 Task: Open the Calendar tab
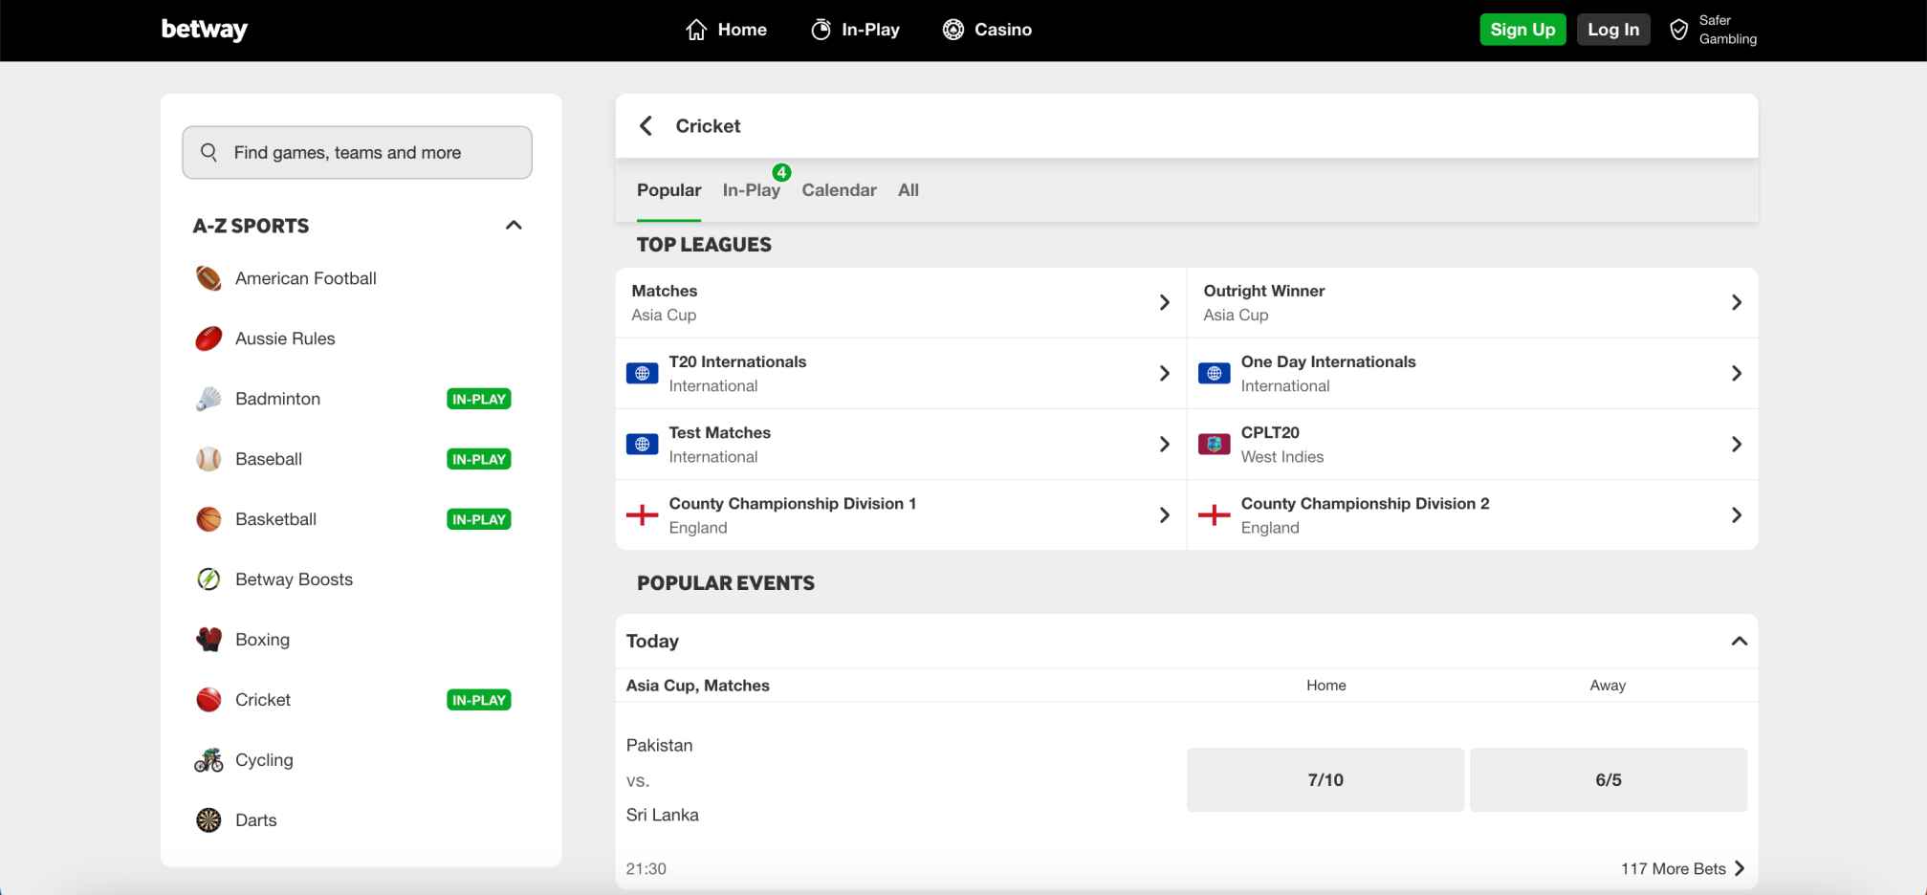click(839, 190)
